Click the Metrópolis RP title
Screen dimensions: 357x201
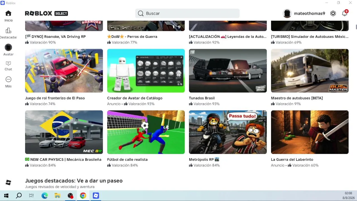tap(204, 159)
